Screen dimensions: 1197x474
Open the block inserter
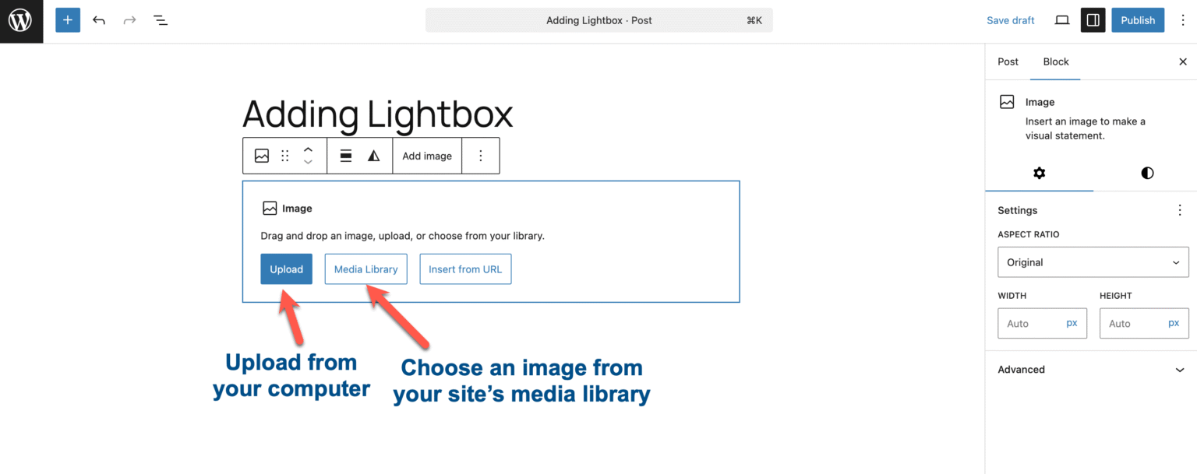click(67, 19)
